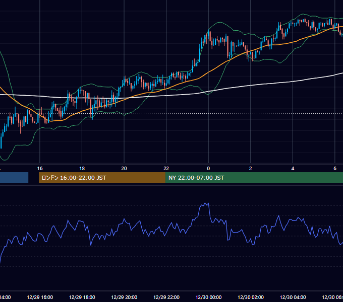Click the 12/29 22:00 date label
The width and height of the screenshot is (343, 302).
166,297
